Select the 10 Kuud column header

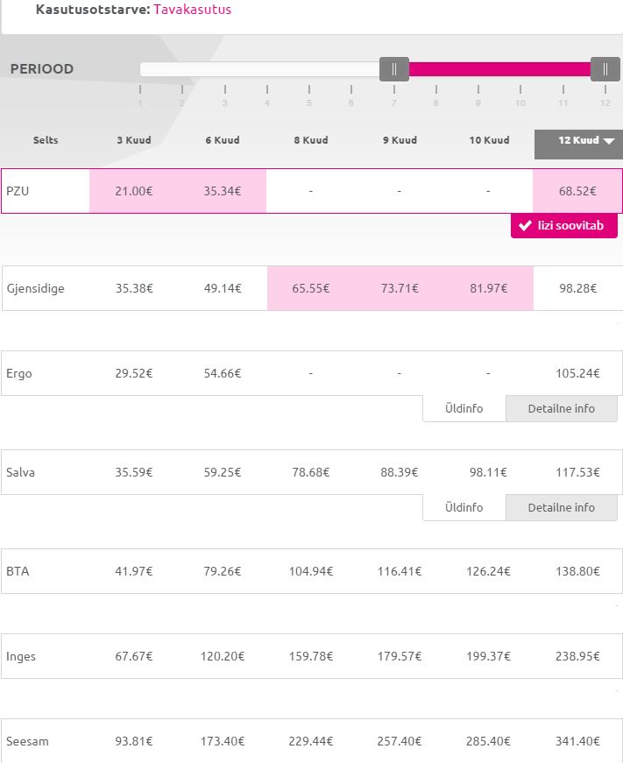pos(489,140)
